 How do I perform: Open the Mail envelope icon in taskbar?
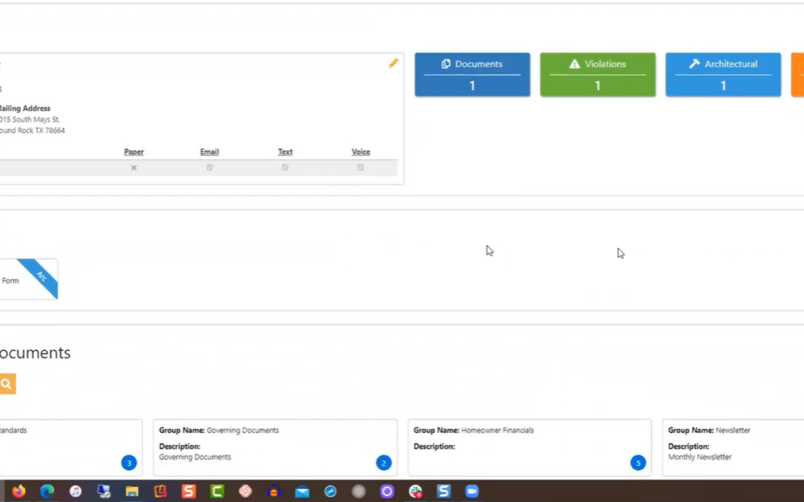301,491
